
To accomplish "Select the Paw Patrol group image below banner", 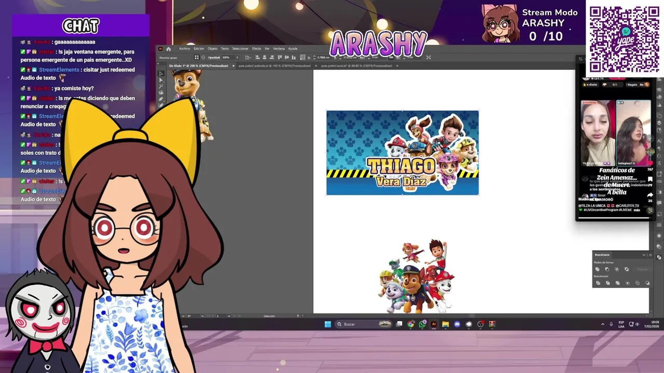I will (416, 276).
